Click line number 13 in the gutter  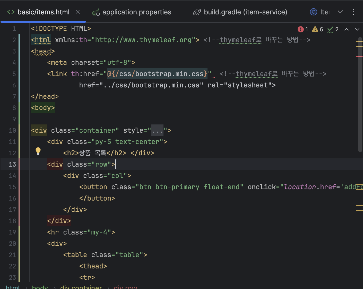[x=12, y=164]
